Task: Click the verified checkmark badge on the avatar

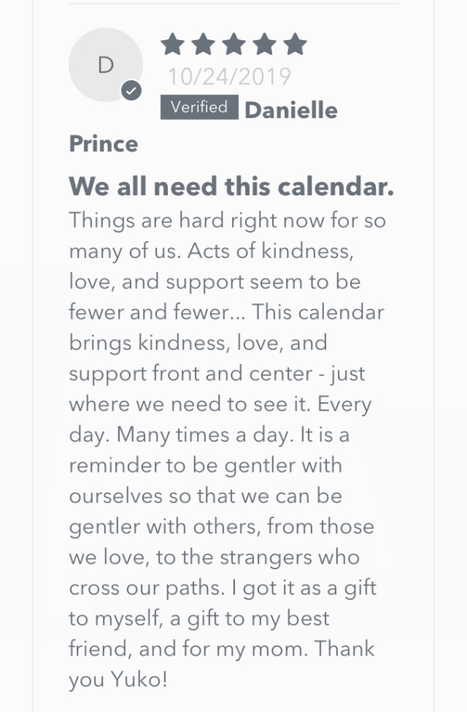Action: (131, 91)
